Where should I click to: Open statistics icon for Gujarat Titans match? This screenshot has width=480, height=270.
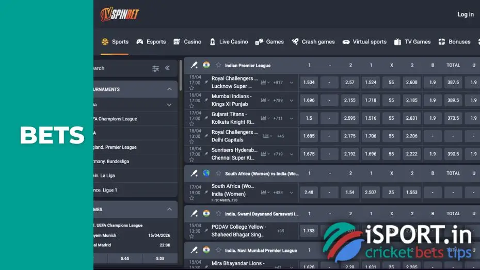264,118
